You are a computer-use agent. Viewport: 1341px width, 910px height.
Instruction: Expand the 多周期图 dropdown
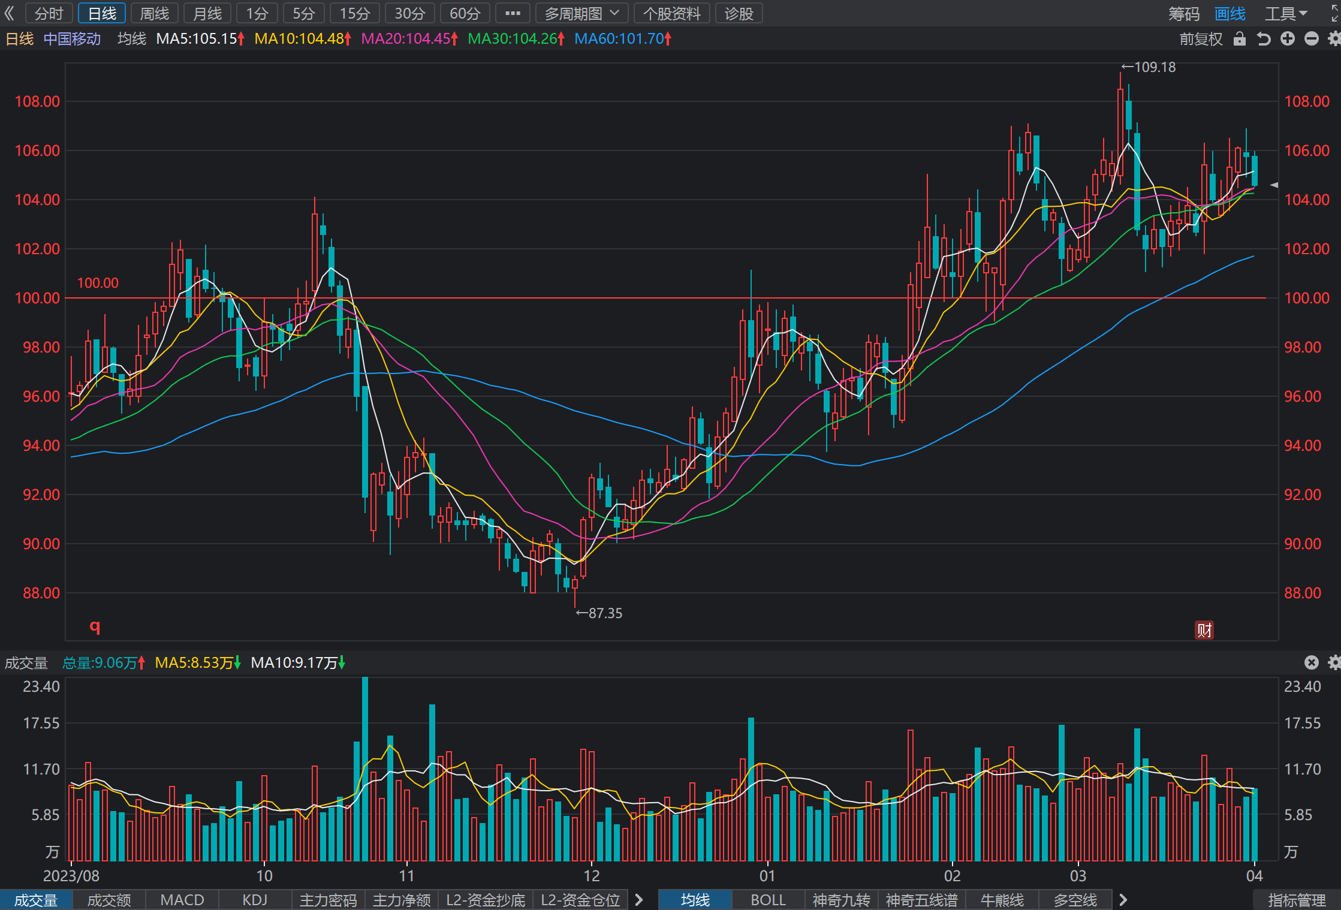[x=581, y=13]
